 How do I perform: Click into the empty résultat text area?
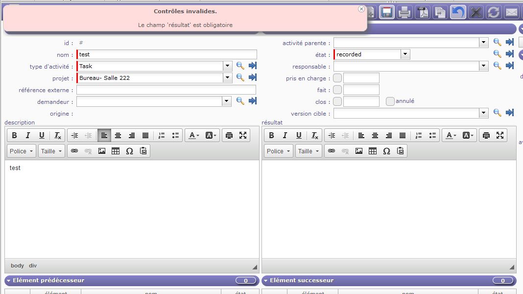pyautogui.click(x=388, y=208)
